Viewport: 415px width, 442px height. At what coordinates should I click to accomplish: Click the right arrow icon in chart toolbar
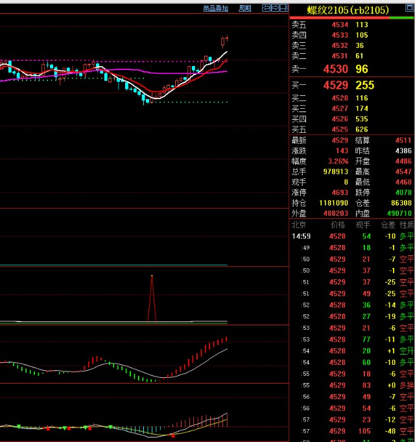(x=274, y=8)
